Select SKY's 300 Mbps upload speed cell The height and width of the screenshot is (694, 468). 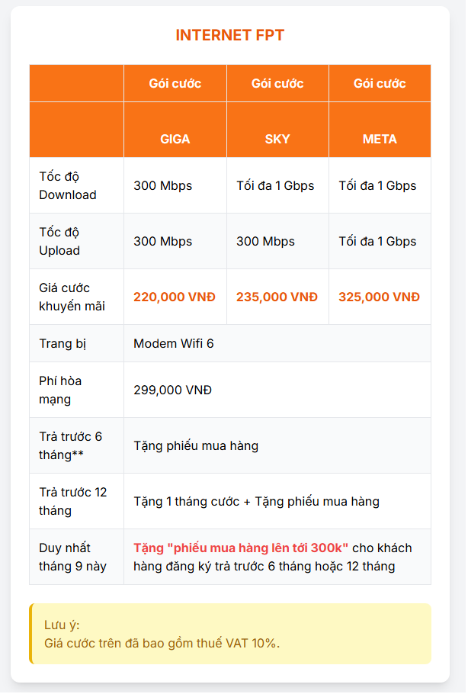click(x=265, y=241)
